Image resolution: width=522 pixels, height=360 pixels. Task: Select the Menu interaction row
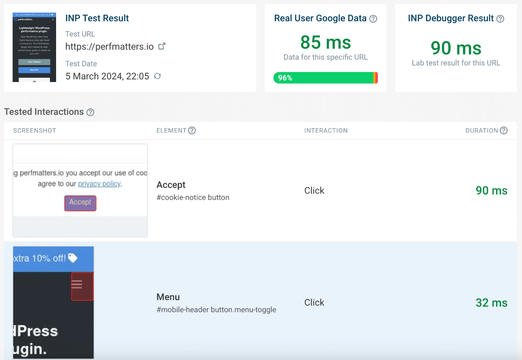257,302
